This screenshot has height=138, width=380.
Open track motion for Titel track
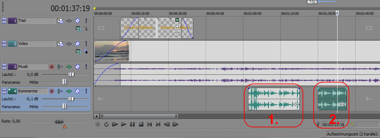pos(60,21)
